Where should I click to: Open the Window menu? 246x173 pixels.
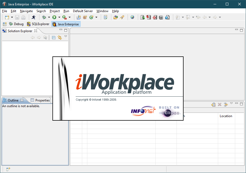[102, 11]
